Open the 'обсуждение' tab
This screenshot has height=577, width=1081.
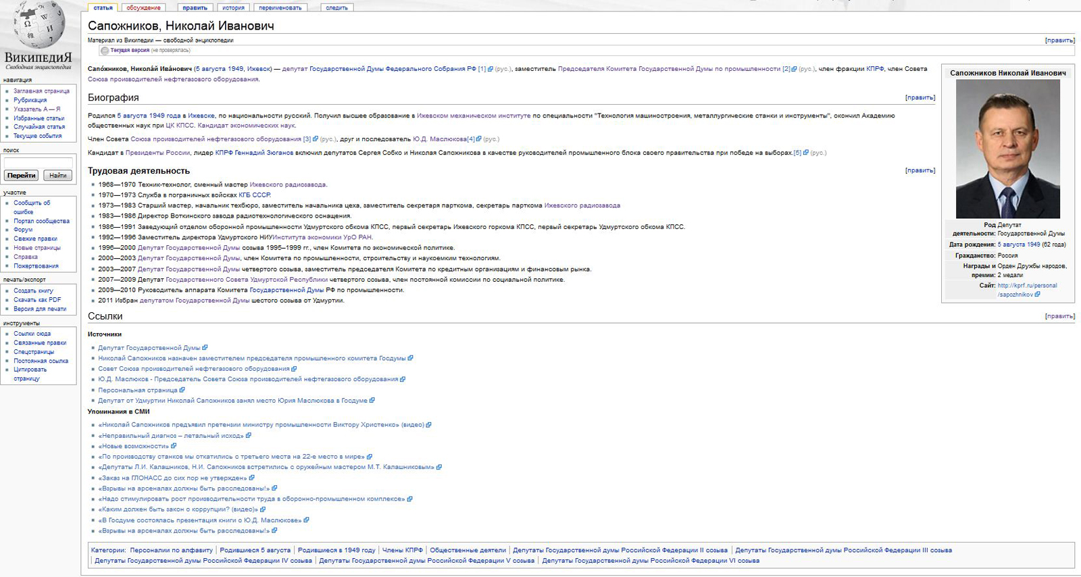143,7
